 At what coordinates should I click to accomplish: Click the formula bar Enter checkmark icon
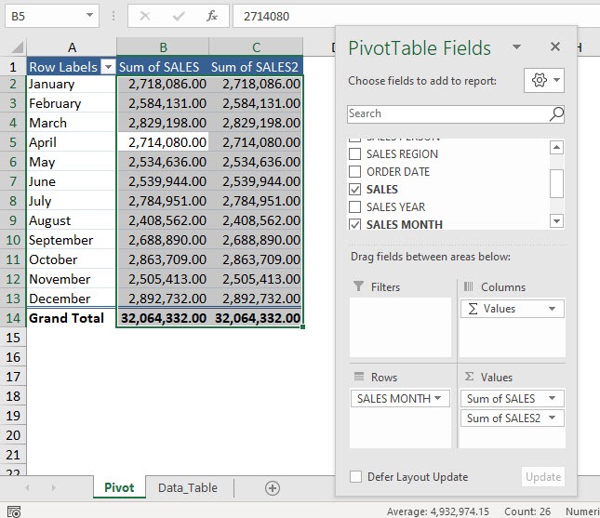pos(179,16)
